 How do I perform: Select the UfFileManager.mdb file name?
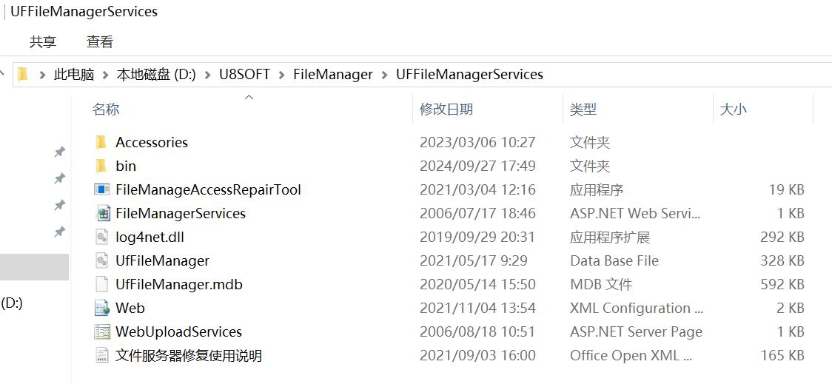pos(179,284)
